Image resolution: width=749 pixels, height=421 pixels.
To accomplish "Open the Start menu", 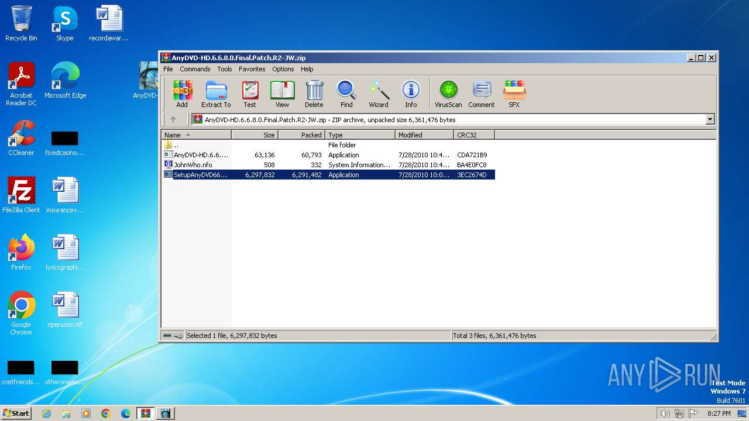I will (16, 413).
